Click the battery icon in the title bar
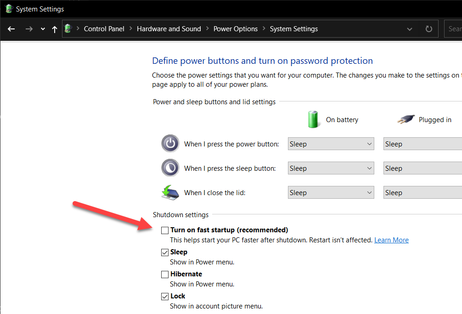462x314 pixels. pos(9,8)
